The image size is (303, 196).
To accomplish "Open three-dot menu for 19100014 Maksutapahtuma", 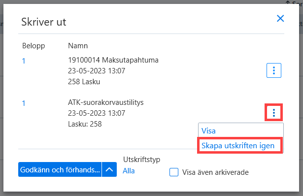I will (x=274, y=70).
